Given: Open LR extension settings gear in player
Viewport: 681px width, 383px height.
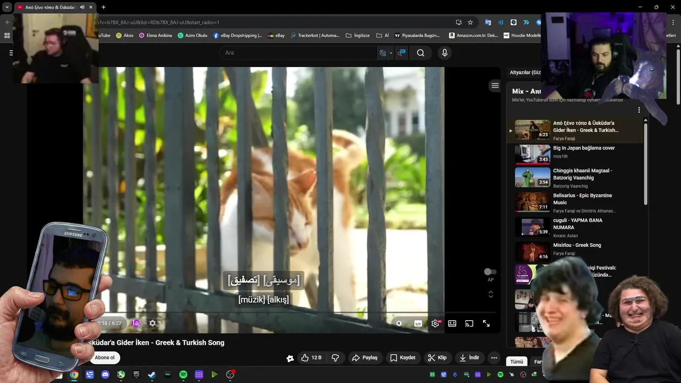Looking at the screenshot, I should [153, 323].
